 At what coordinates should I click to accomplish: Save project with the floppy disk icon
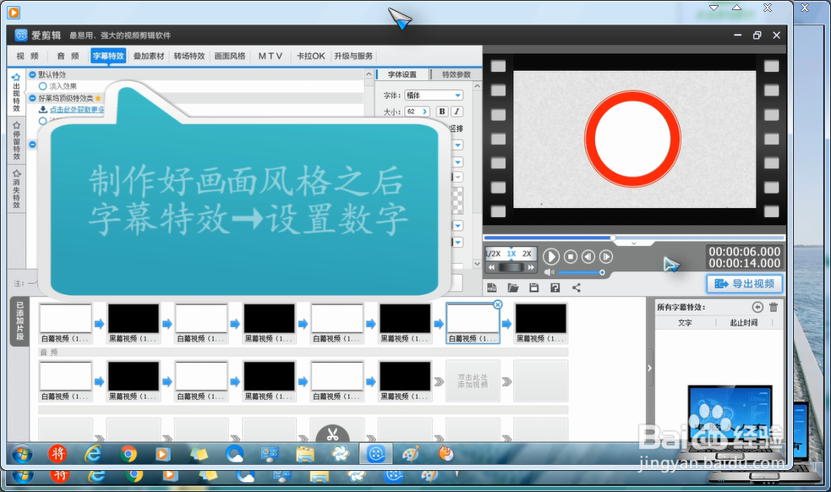(533, 288)
